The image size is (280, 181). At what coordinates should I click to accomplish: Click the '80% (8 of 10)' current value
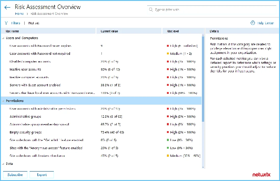[x=110, y=69]
